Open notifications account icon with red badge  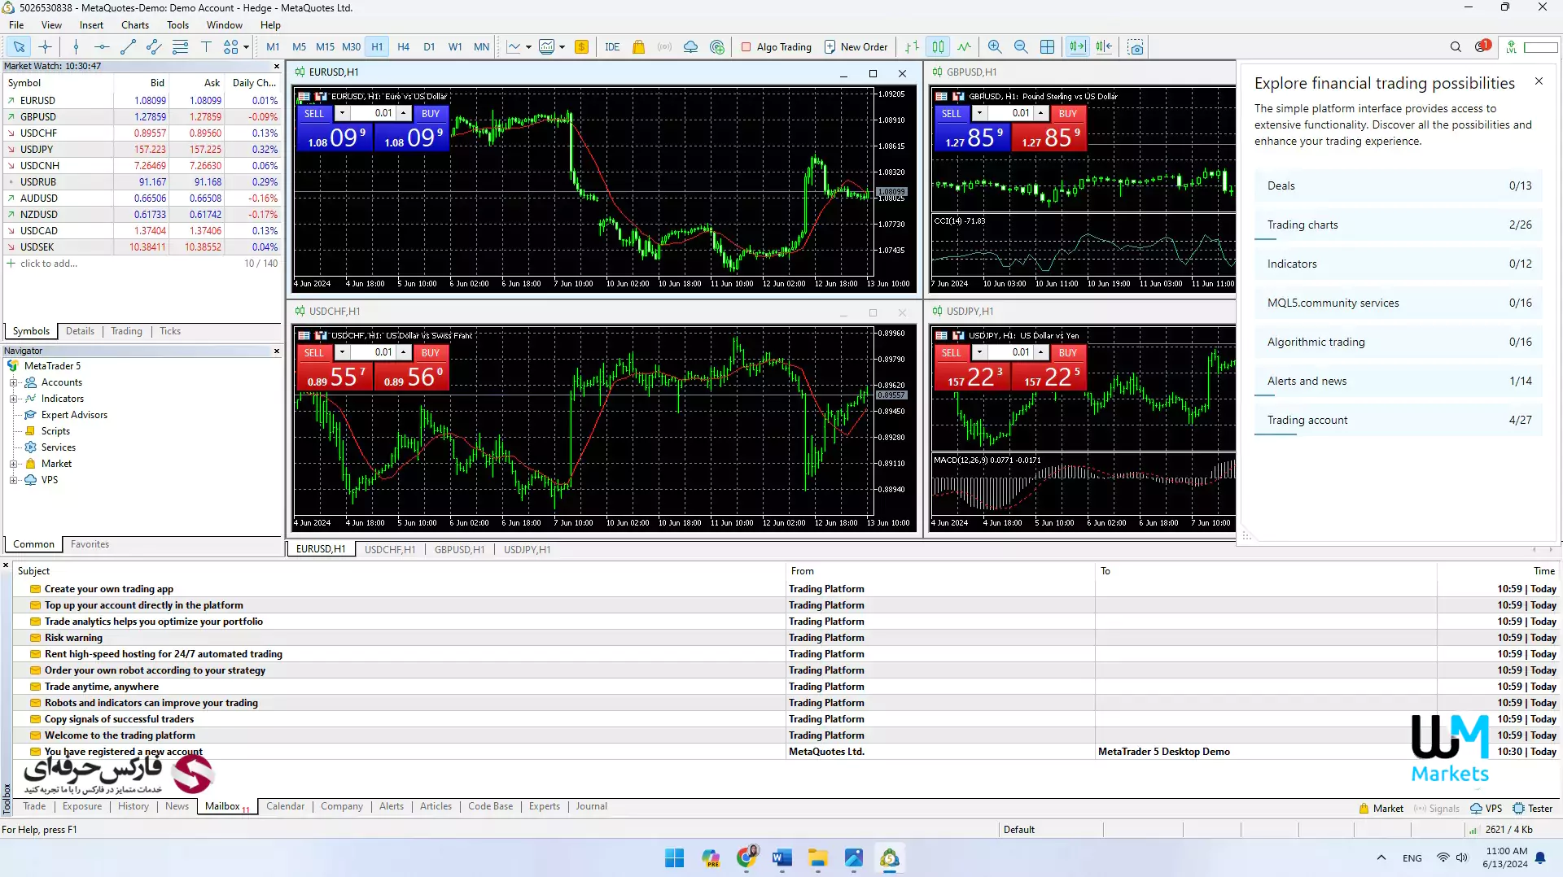point(1482,46)
